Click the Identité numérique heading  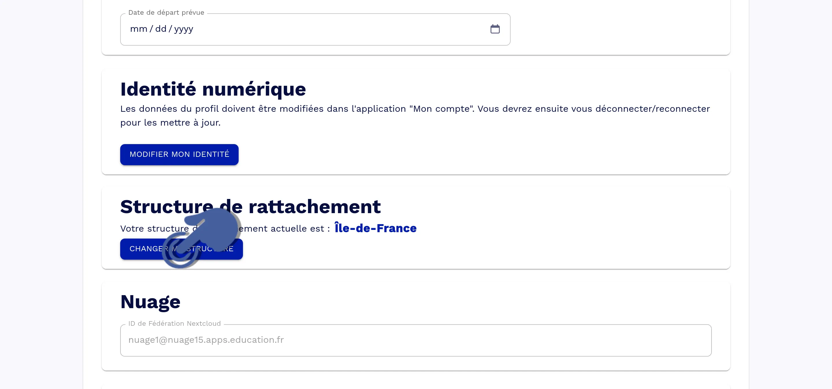[213, 89]
